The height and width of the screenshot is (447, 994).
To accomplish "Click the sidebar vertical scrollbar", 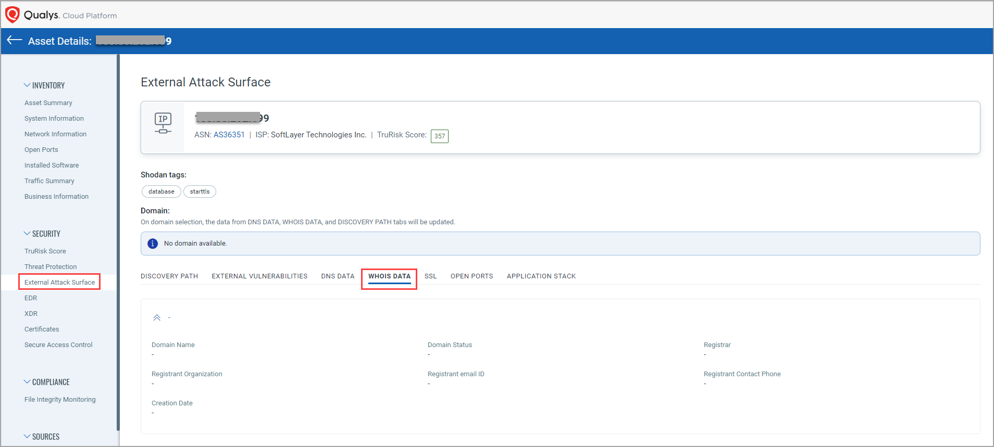I will click(x=118, y=242).
